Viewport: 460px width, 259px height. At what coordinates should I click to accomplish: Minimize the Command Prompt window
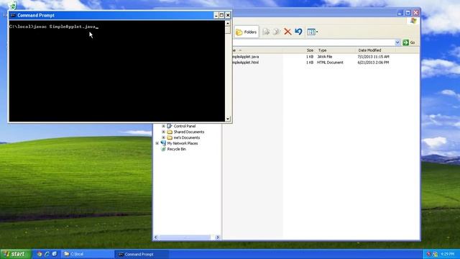click(x=216, y=15)
